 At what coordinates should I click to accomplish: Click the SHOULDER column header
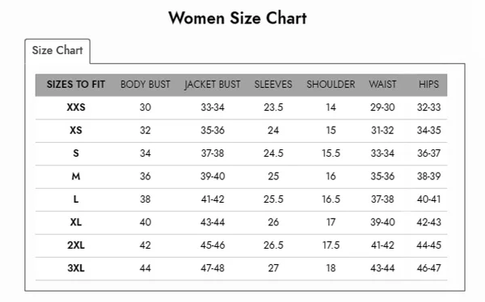tap(331, 85)
